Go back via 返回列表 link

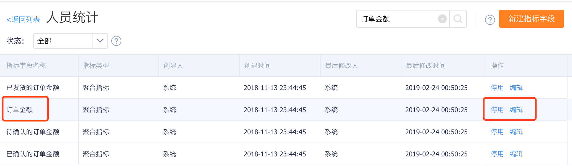(23, 19)
